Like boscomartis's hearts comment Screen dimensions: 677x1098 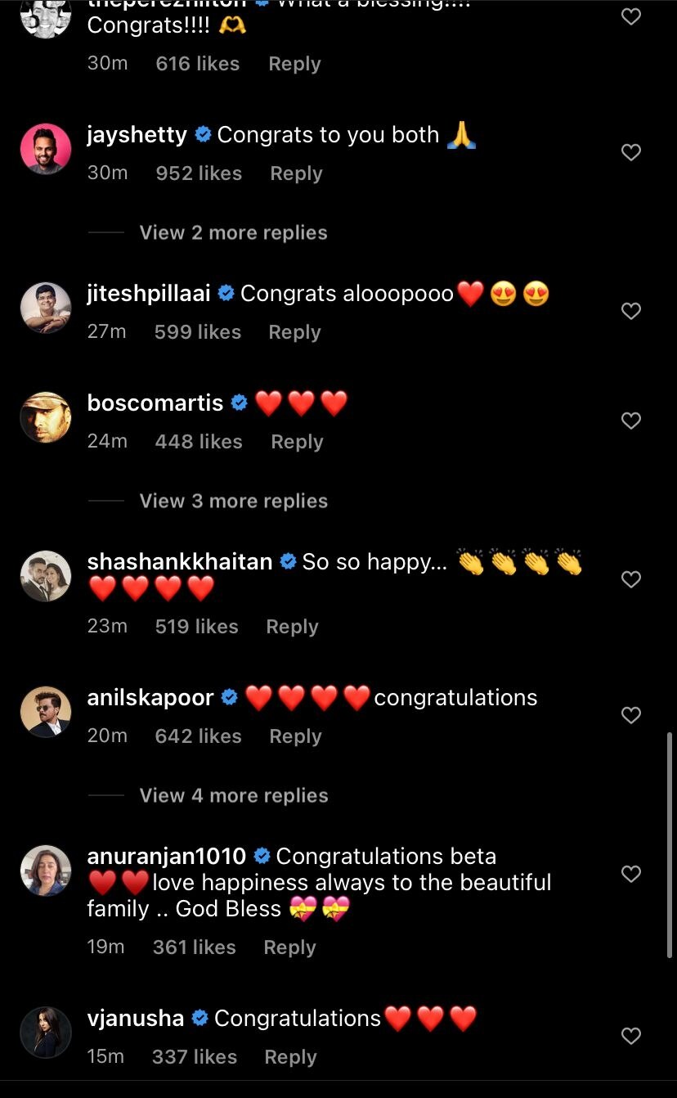tap(630, 421)
